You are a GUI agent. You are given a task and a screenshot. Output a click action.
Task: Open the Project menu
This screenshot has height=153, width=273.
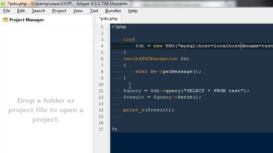tap(59, 11)
